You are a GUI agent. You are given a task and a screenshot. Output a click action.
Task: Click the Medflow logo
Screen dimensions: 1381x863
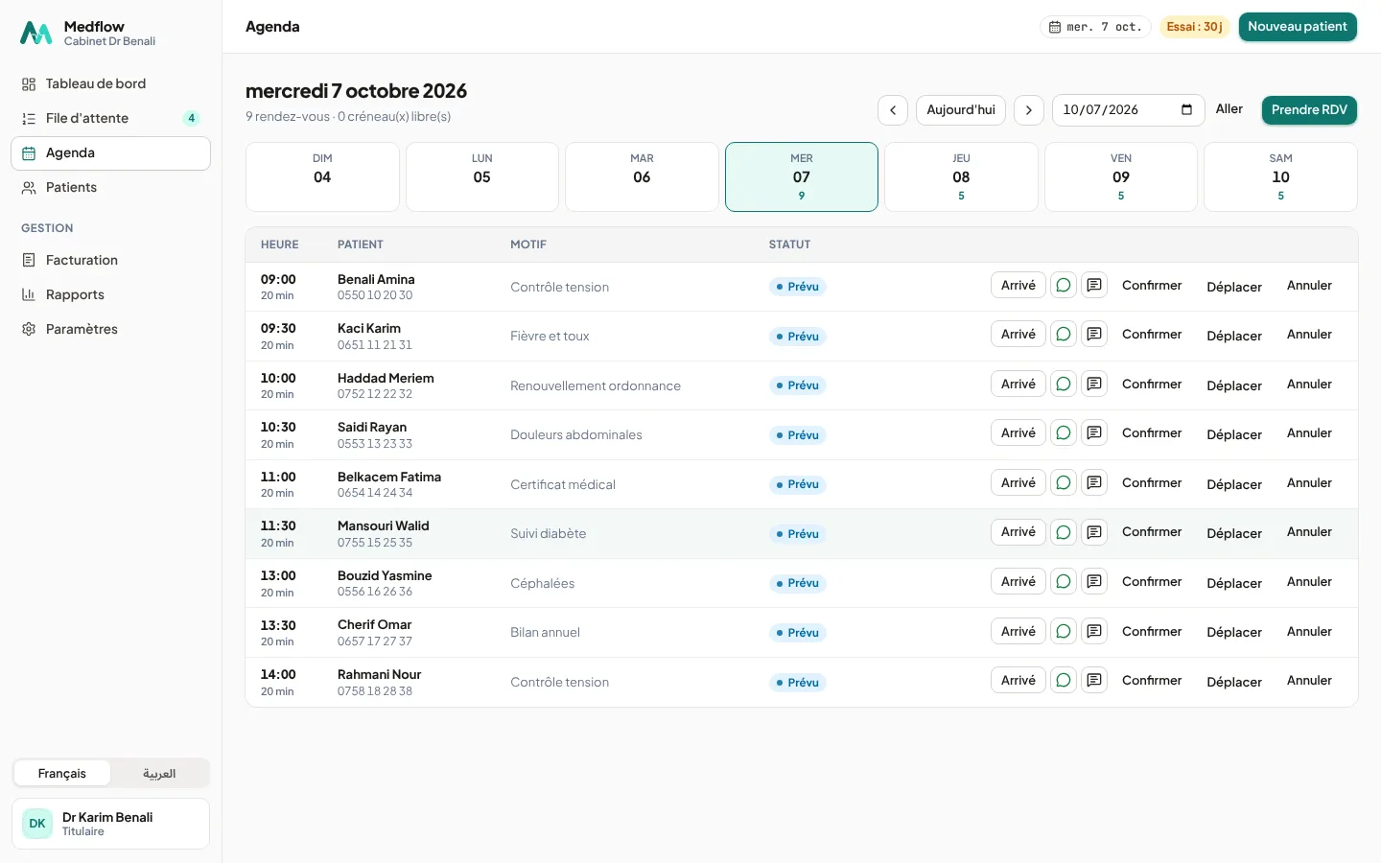click(36, 34)
